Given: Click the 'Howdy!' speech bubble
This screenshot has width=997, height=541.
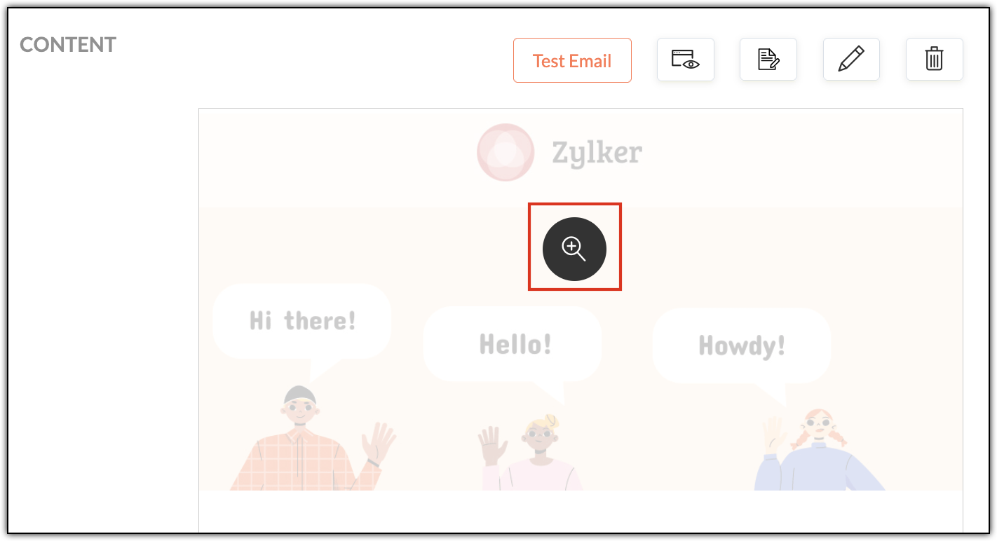Looking at the screenshot, I should tap(742, 346).
